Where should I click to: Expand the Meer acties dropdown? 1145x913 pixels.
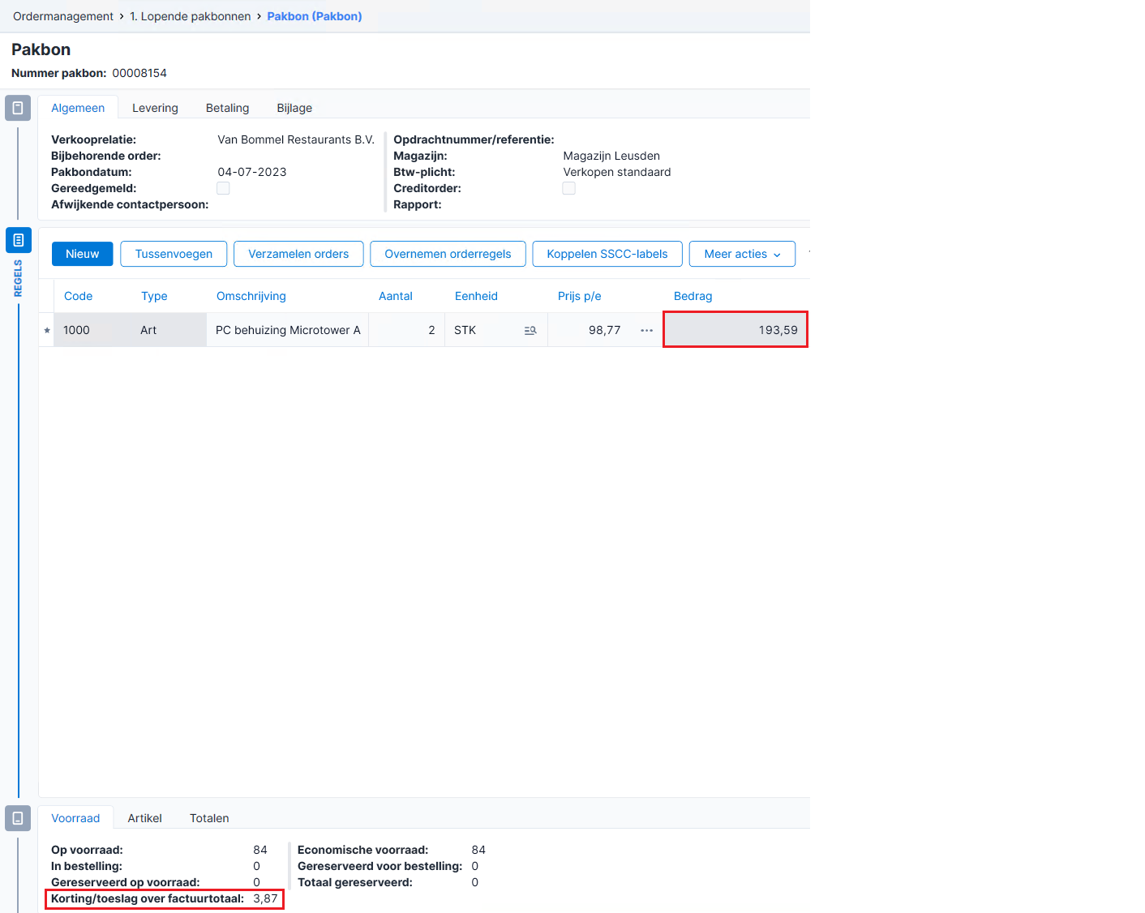pyautogui.click(x=742, y=254)
